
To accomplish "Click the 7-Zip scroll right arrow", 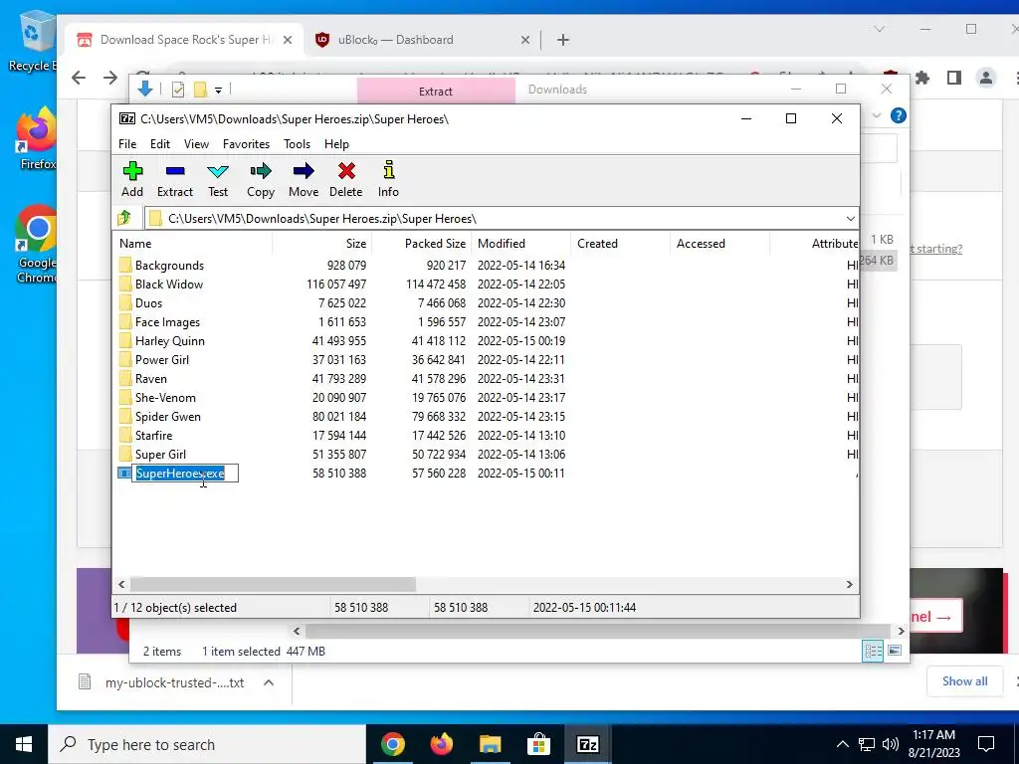I will 849,584.
